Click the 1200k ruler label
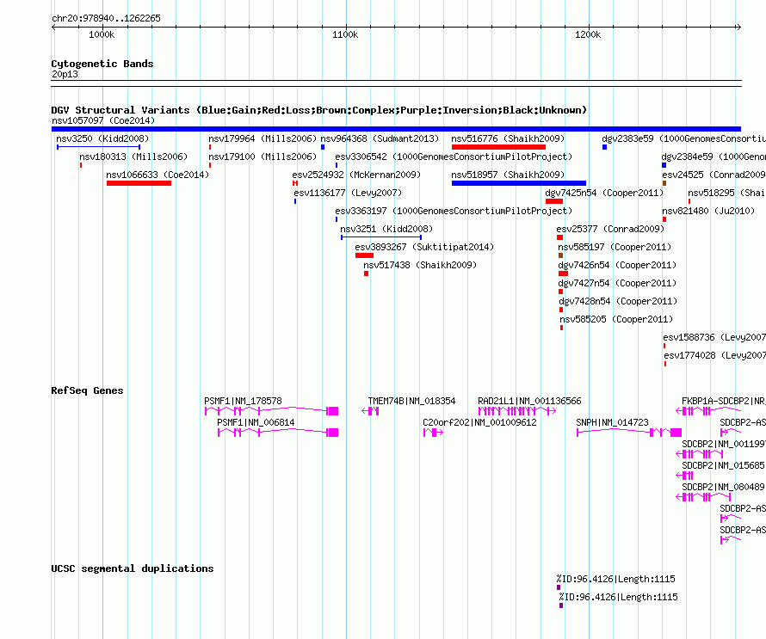This screenshot has width=766, height=639. pyautogui.click(x=588, y=34)
